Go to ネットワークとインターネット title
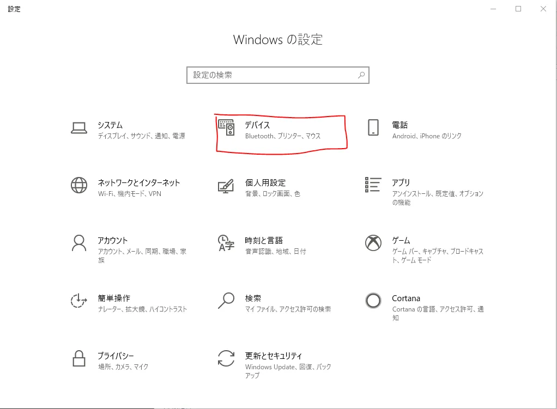Screen dimensions: 557x409 [139, 183]
